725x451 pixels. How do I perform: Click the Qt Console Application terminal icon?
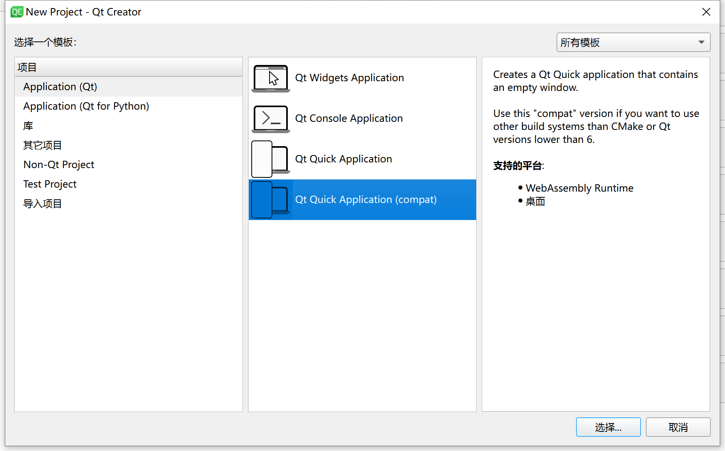(271, 119)
